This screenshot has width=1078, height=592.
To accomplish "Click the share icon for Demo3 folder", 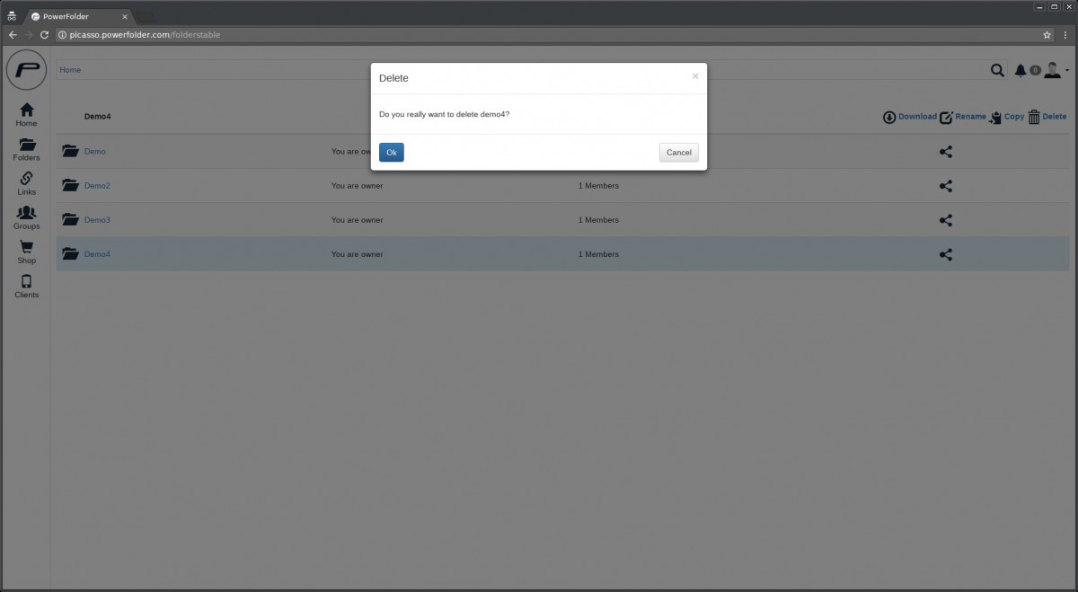I will (x=945, y=220).
